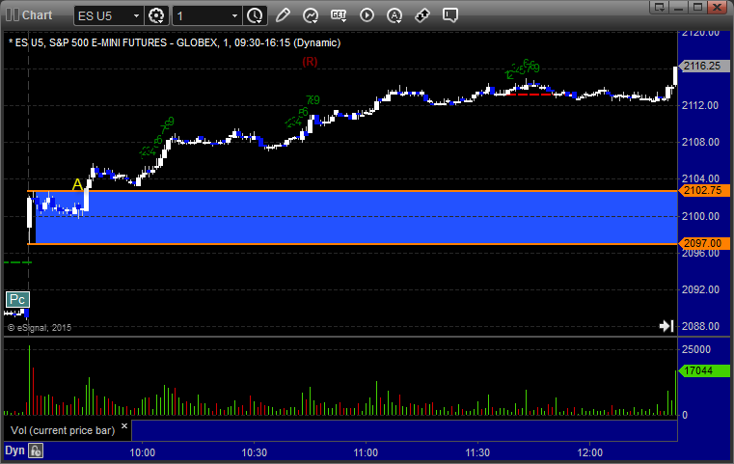Image resolution: width=734 pixels, height=464 pixels.
Task: Click the Pc previous close marker
Action: click(17, 300)
